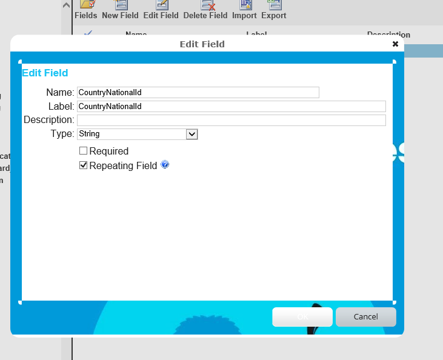Click the Delete Field toolbar button
This screenshot has height=360, width=443.
[205, 10]
